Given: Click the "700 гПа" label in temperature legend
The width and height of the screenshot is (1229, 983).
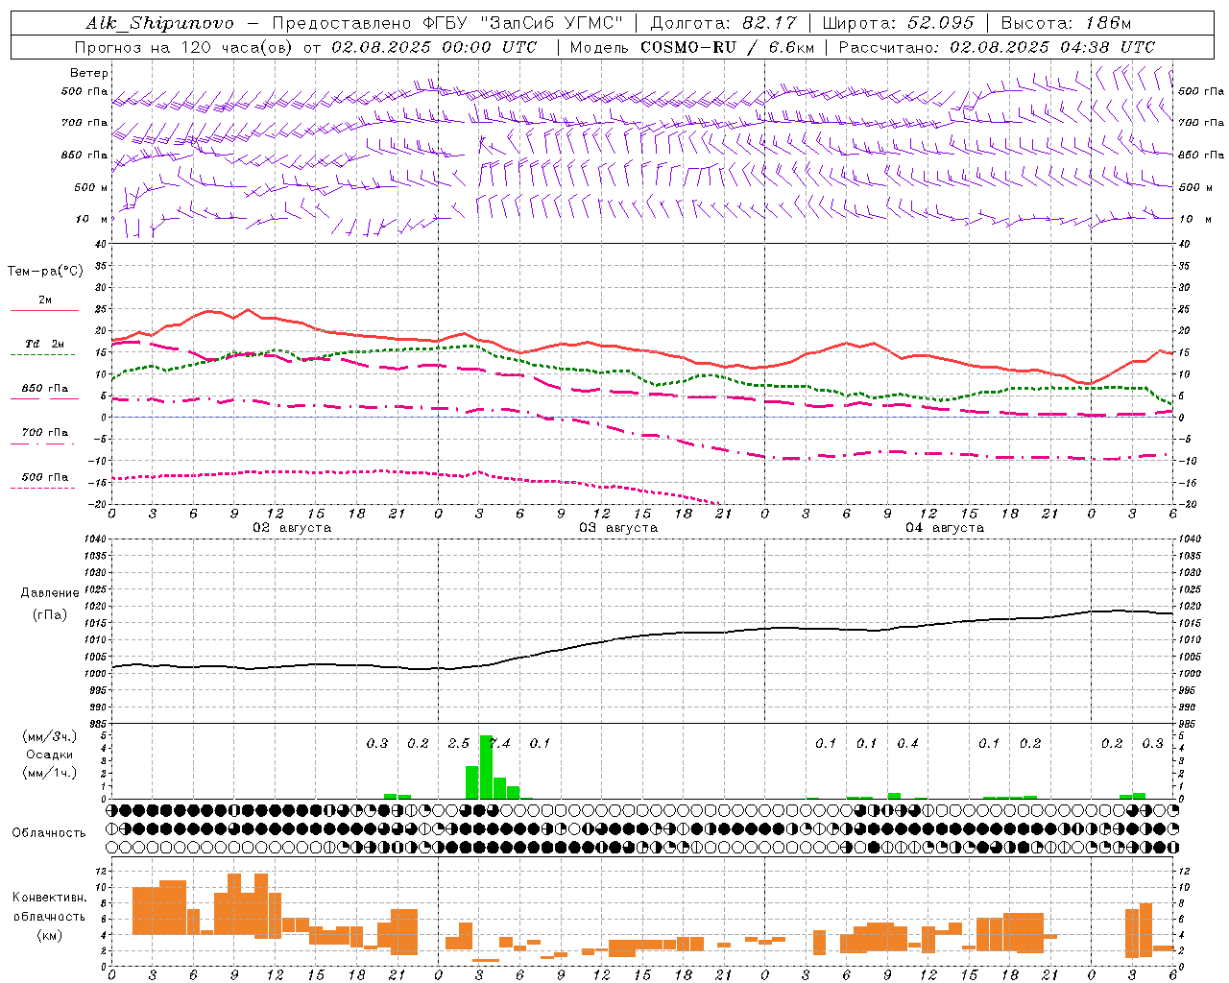Looking at the screenshot, I should coord(45,433).
